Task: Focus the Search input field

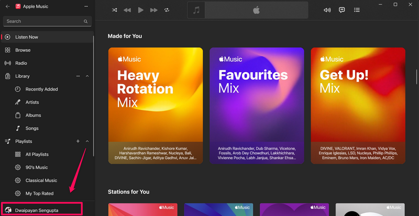Action: (47, 21)
